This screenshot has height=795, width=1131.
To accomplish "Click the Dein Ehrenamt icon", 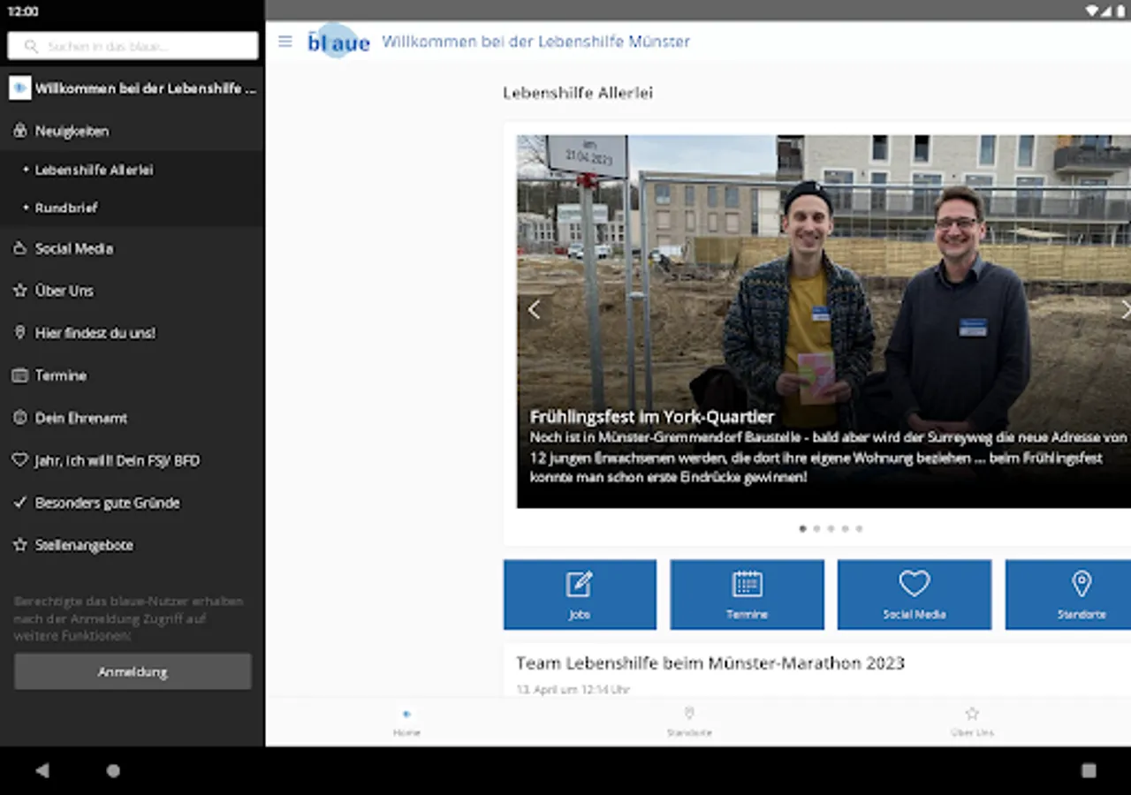I will coord(20,418).
